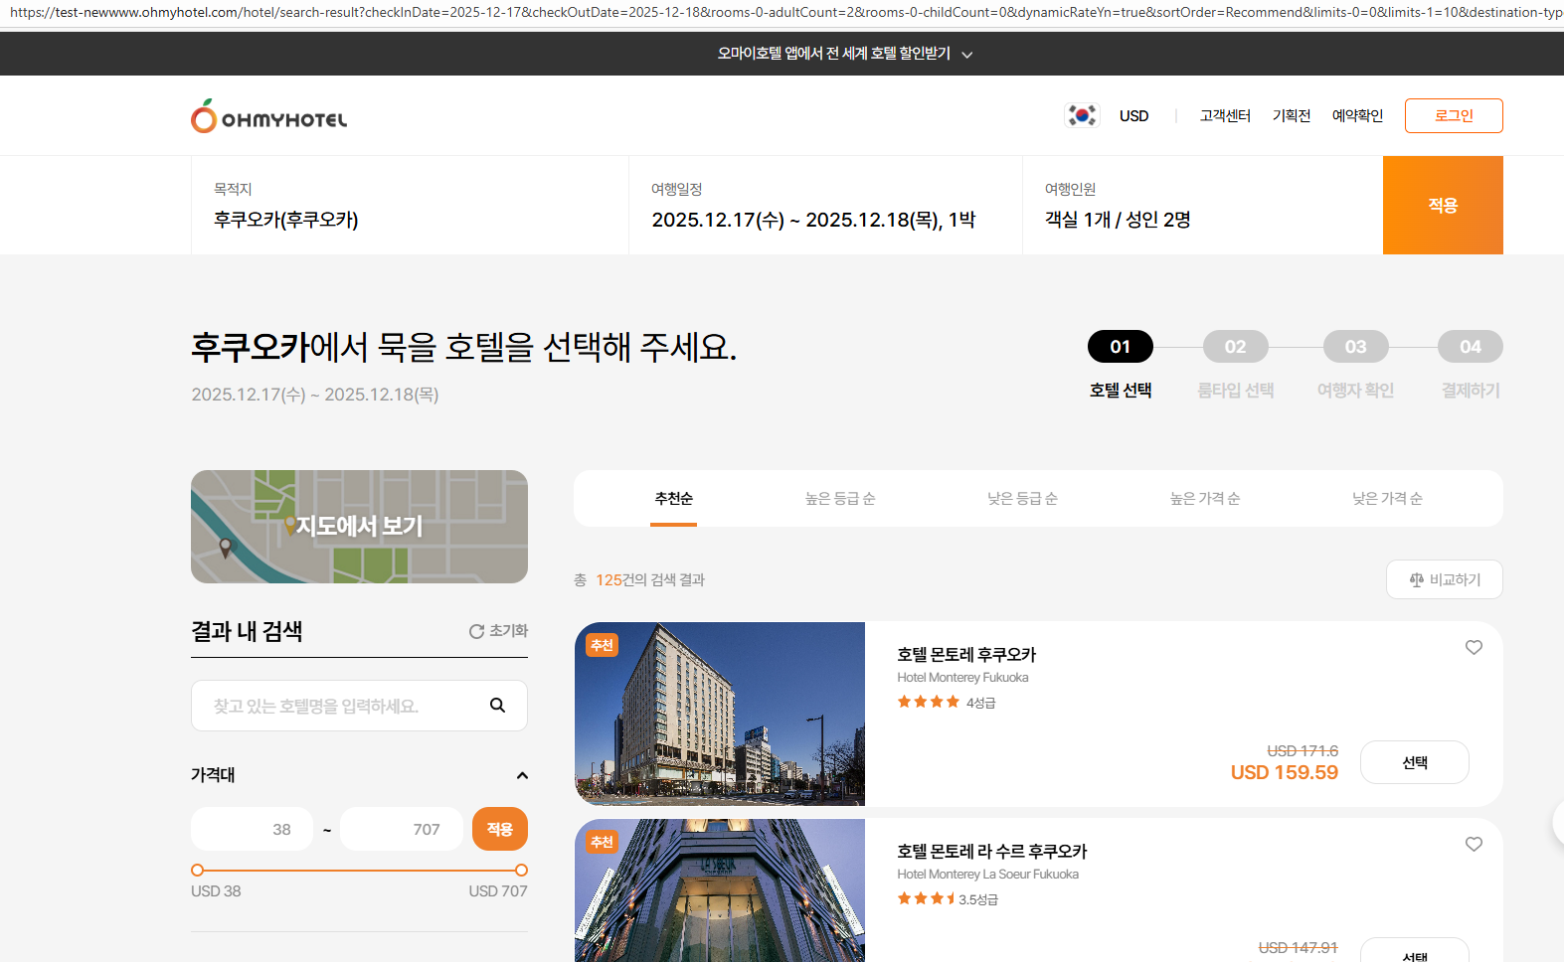Click the OHMYHOTEL logo

click(269, 117)
